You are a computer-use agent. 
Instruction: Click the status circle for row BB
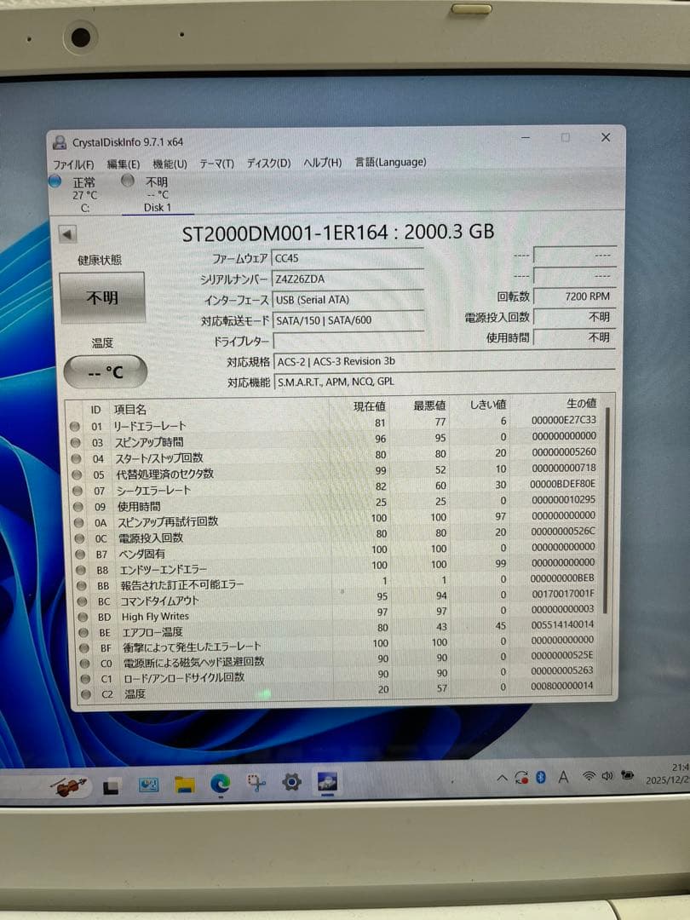pos(82,585)
